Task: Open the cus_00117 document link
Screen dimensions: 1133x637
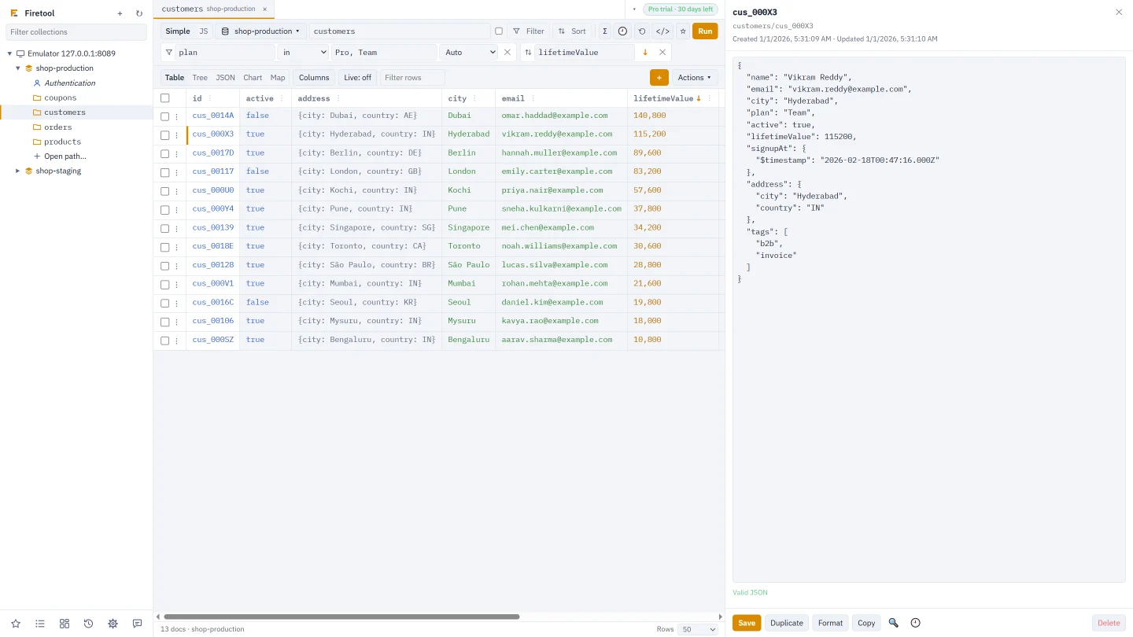Action: (x=213, y=171)
